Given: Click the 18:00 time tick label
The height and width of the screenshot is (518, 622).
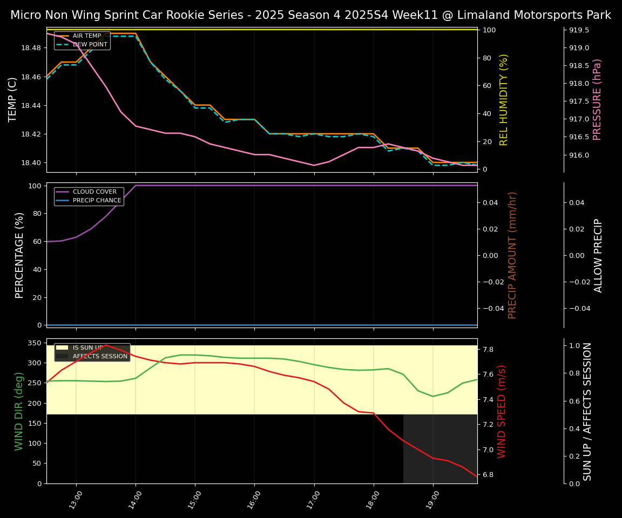Looking at the screenshot, I should tap(374, 500).
